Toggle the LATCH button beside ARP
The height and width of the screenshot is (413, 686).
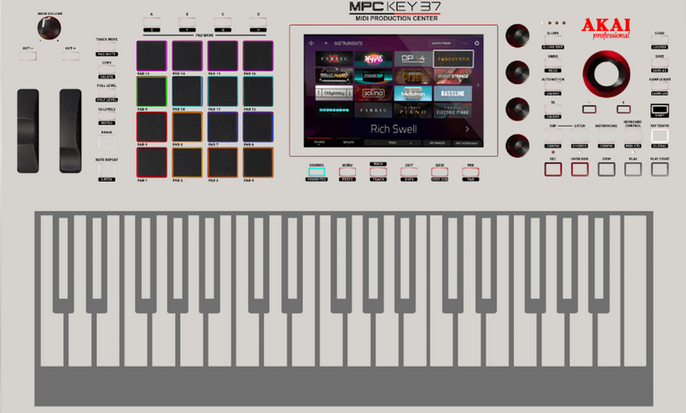click(580, 135)
